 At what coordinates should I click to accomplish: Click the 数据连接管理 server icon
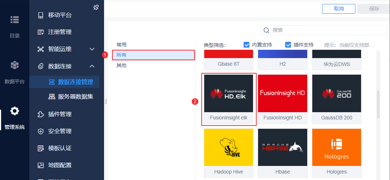[x=51, y=82]
